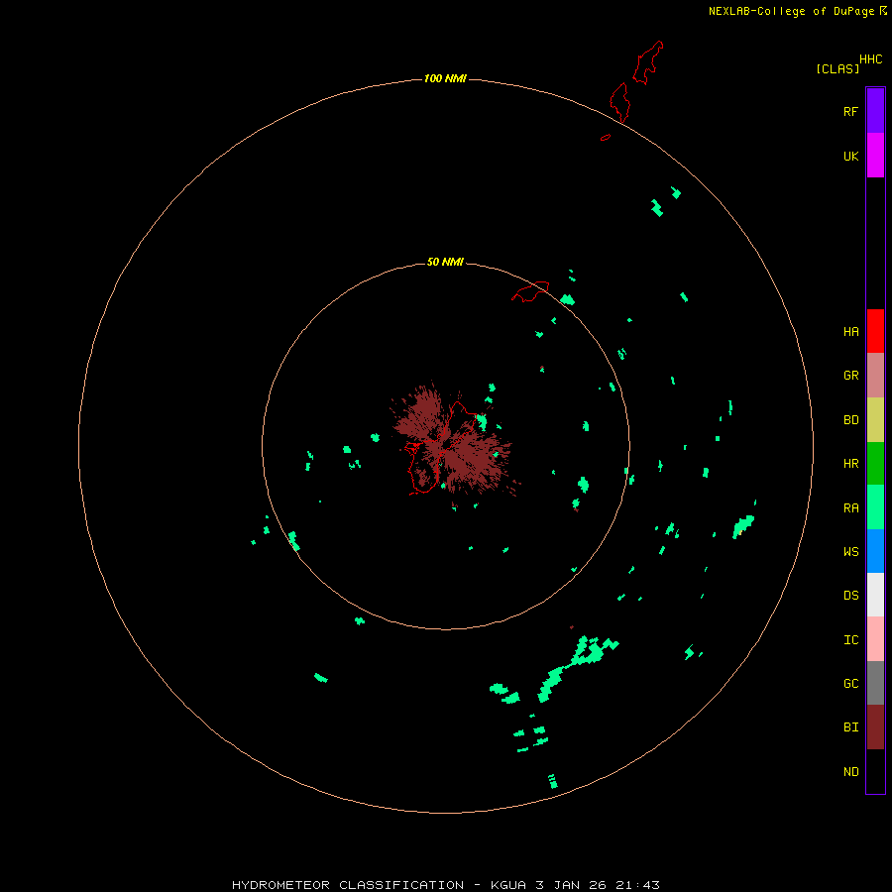Click the WS blue legend swatch
This screenshot has width=892, height=892.
coord(875,551)
